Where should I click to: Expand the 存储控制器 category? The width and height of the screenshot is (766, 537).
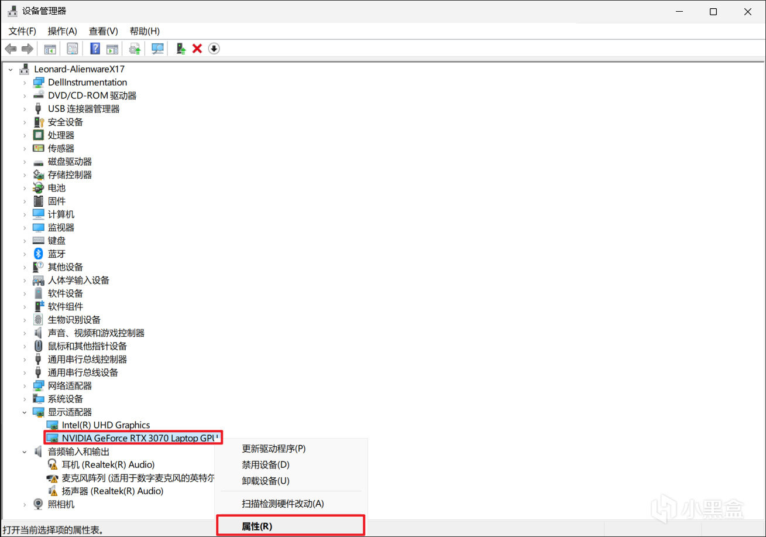tap(25, 175)
